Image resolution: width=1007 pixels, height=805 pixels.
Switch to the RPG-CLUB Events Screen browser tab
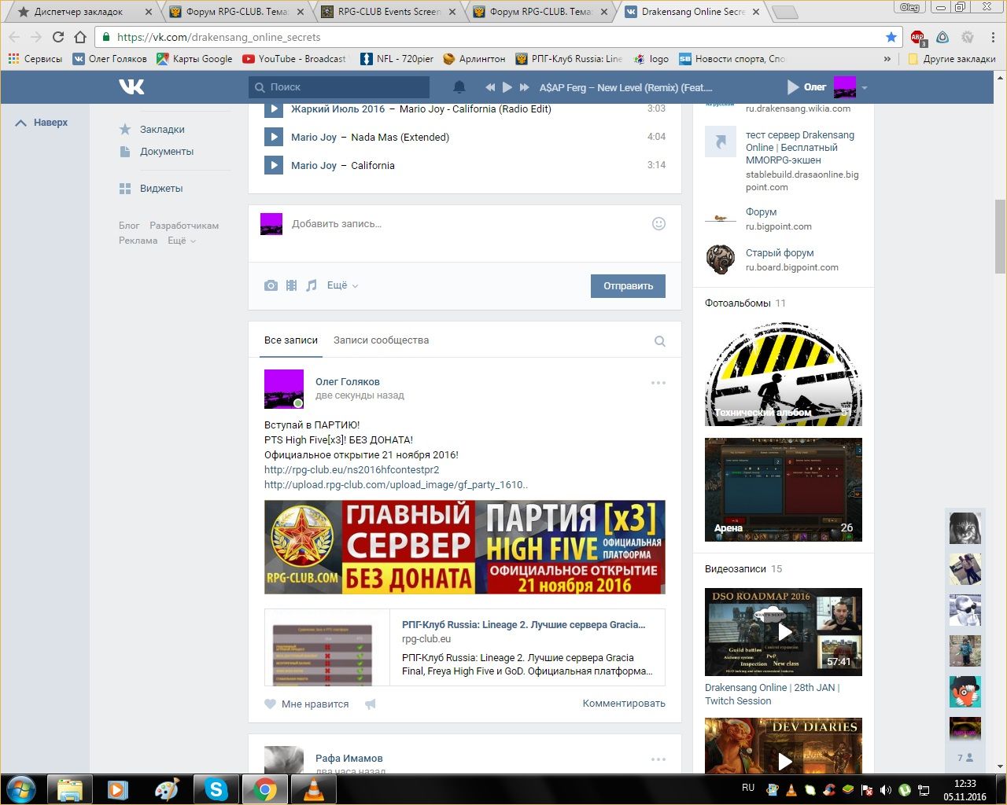tap(389, 12)
